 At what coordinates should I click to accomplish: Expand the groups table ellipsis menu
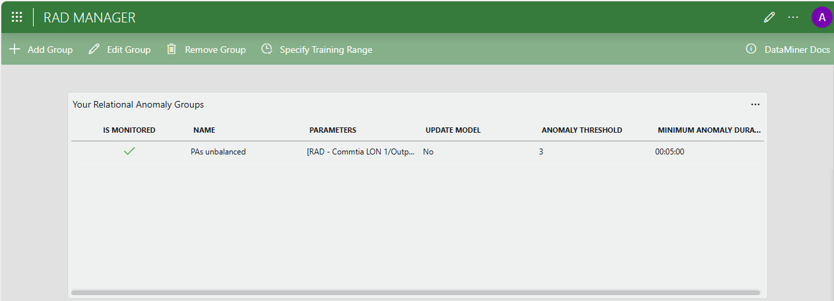[755, 104]
